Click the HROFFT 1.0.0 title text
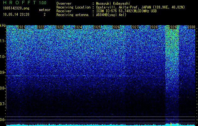 25,3
